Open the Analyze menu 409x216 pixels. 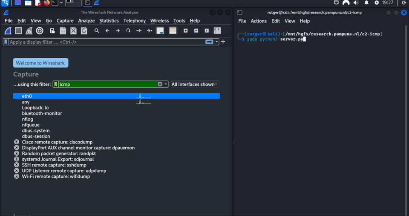(x=86, y=21)
